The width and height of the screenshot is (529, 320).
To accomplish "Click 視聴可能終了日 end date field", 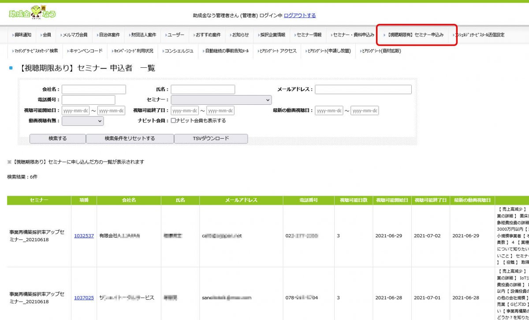I will coord(220,110).
